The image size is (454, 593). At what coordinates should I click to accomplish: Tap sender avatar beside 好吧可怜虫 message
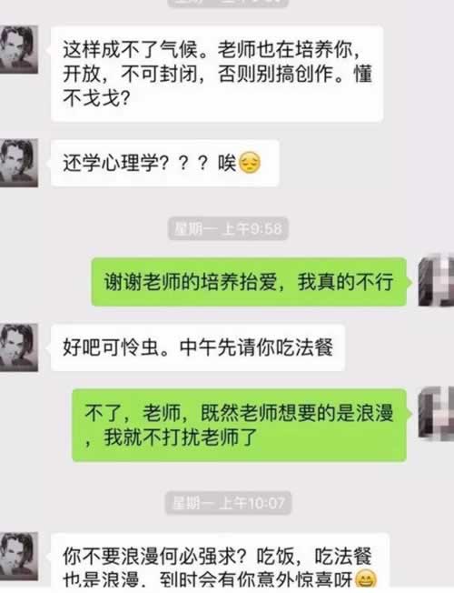18,347
